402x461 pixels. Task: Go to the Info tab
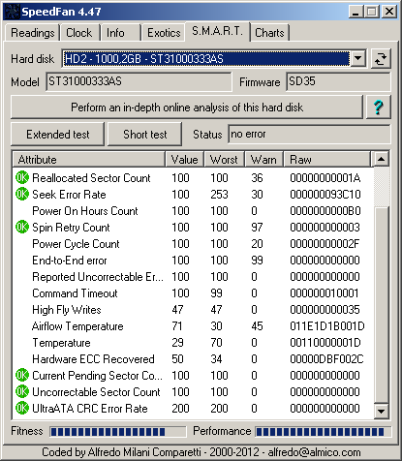pos(120,33)
